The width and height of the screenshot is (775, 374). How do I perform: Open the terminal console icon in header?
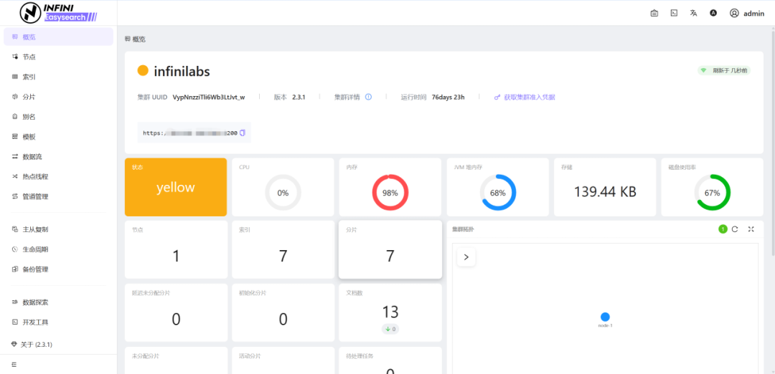pyautogui.click(x=674, y=14)
